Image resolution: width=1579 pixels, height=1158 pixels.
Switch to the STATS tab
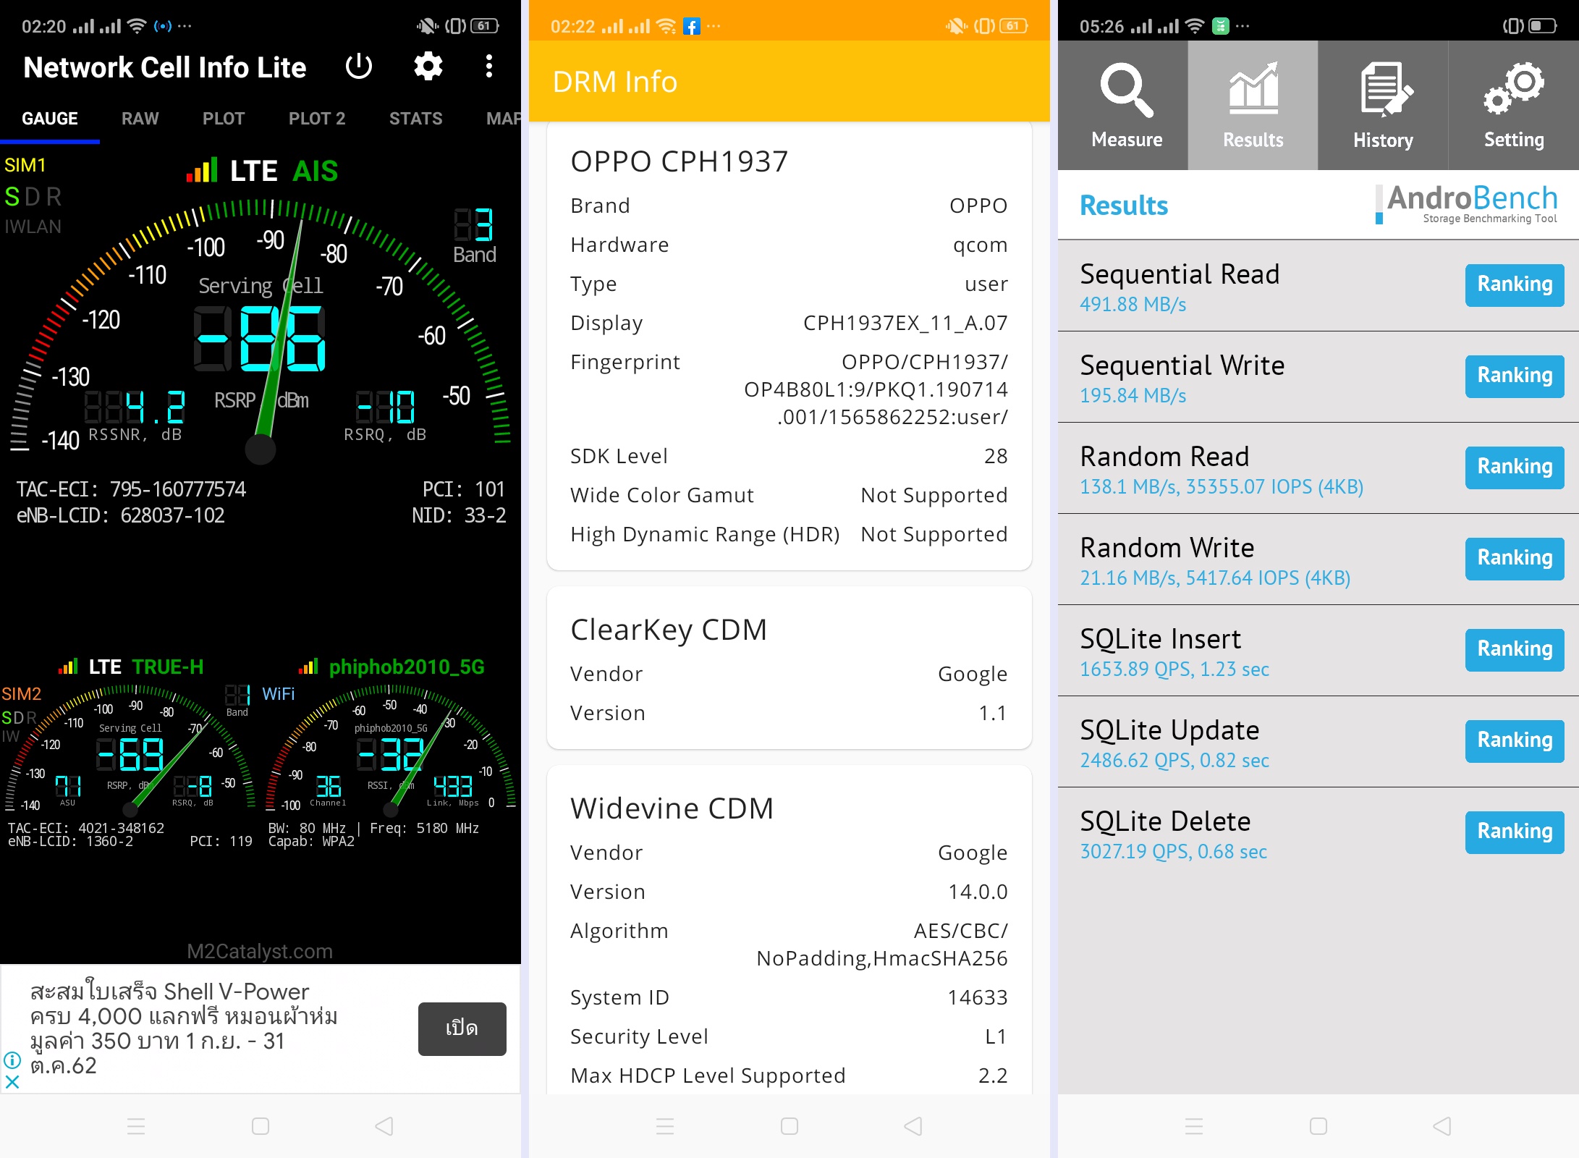point(415,119)
